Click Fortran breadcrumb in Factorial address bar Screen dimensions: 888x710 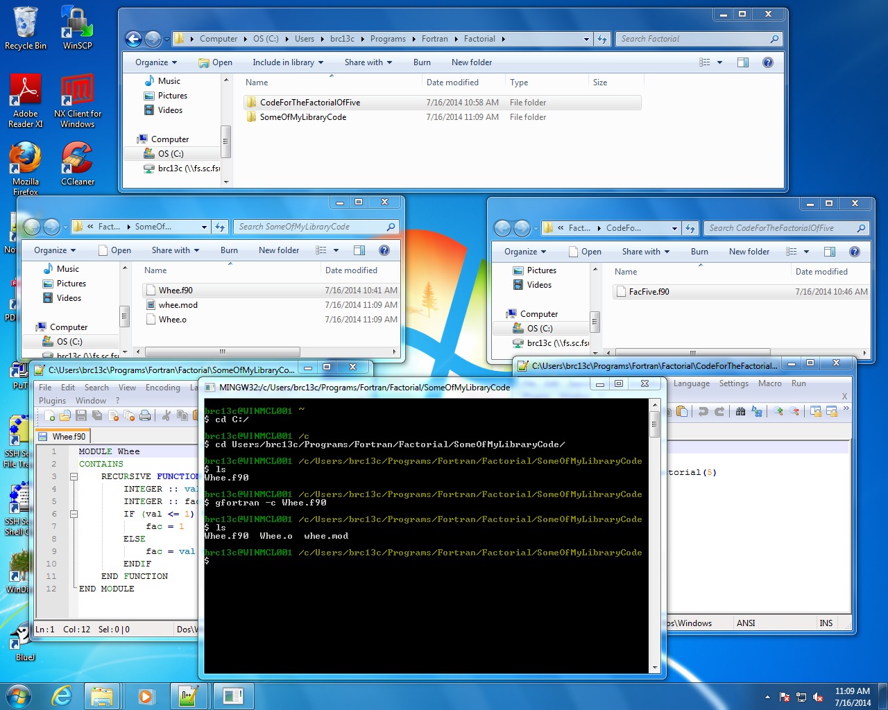(x=435, y=39)
